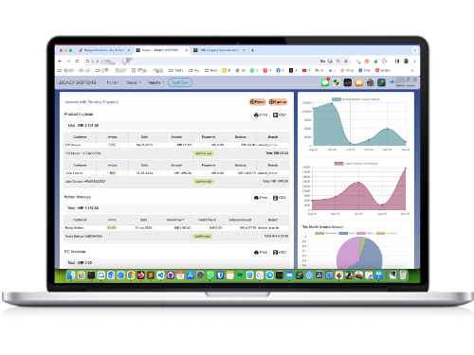Open Visual Studio Code from the dock

[x=160, y=275]
